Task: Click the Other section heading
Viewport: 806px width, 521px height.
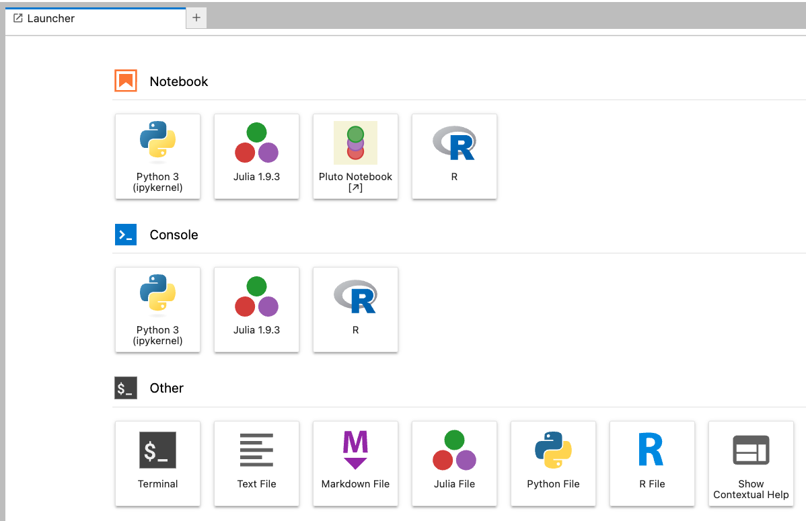Action: pos(167,388)
